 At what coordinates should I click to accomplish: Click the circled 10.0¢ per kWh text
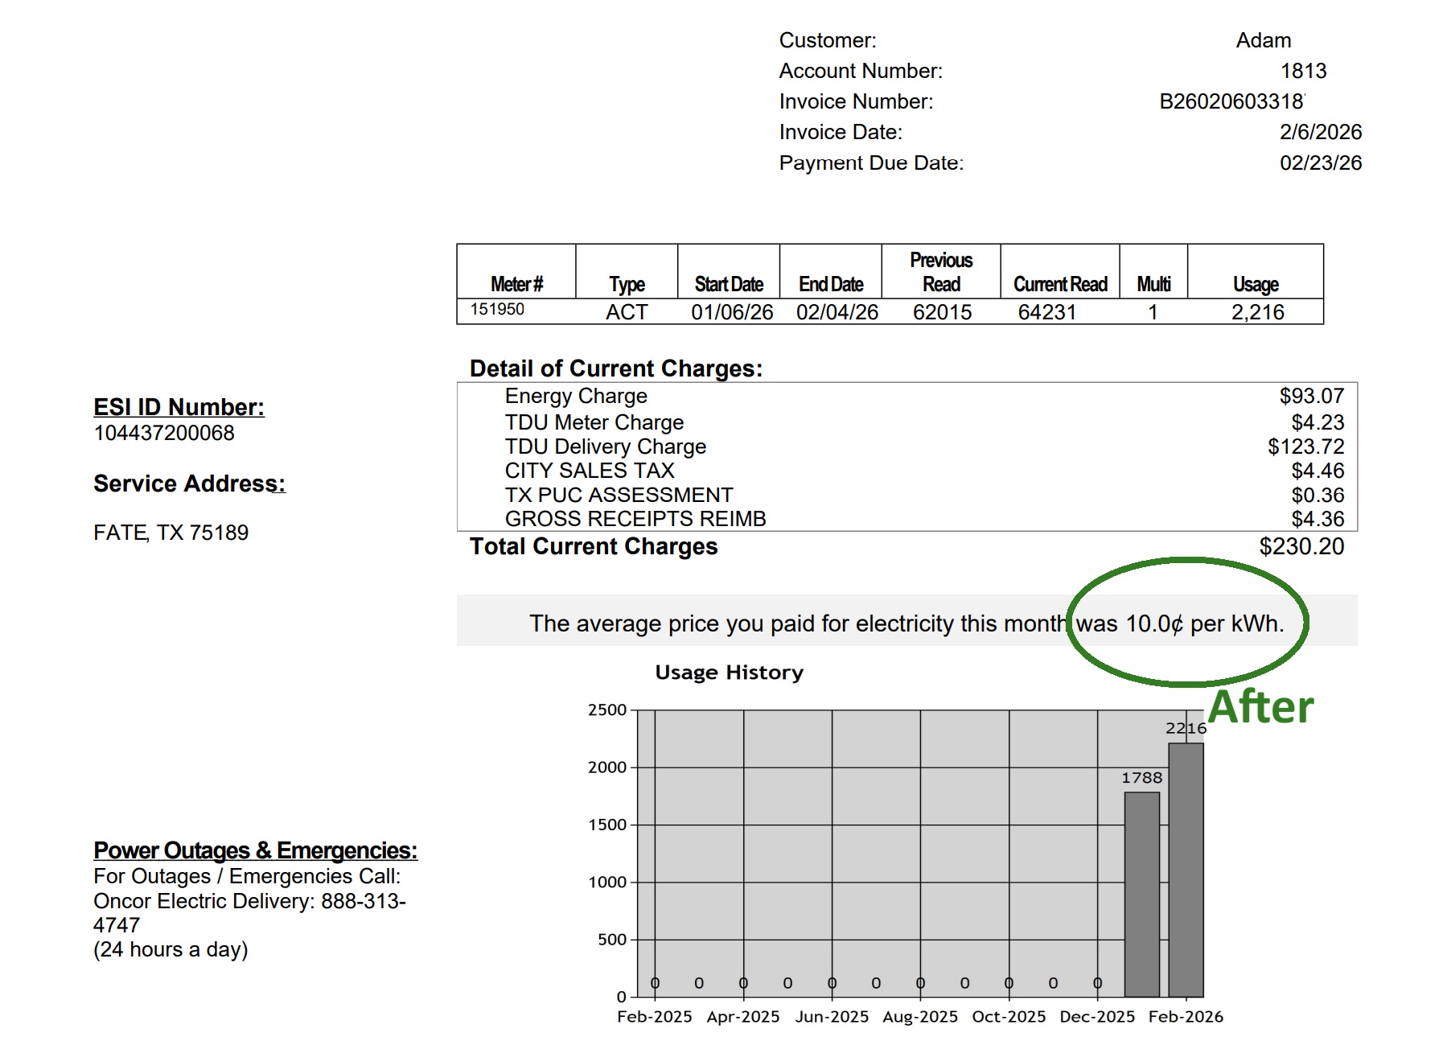[1180, 623]
